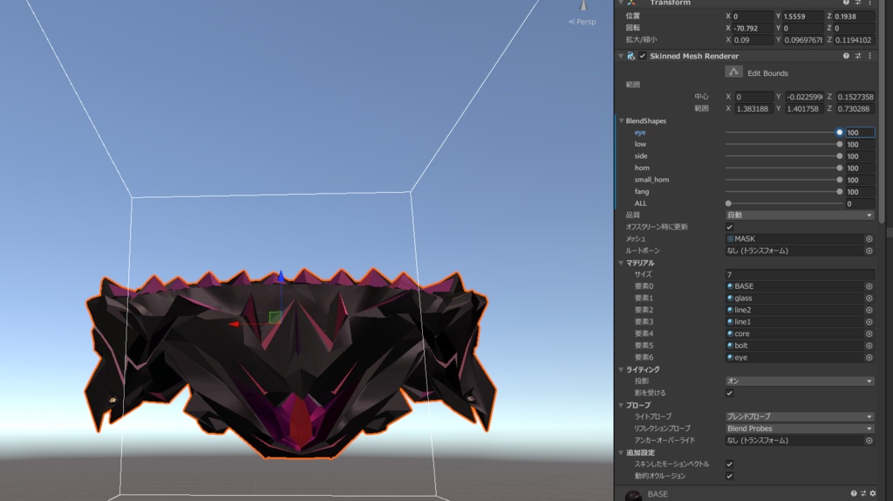
Task: Open the 投影 dropdown set to オン
Action: [x=800, y=381]
